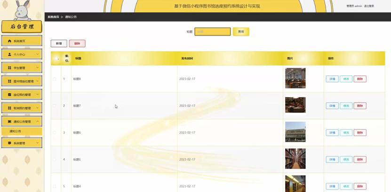391x192 pixels.
Task: Focus the 标题 search input field
Action: 213,31
